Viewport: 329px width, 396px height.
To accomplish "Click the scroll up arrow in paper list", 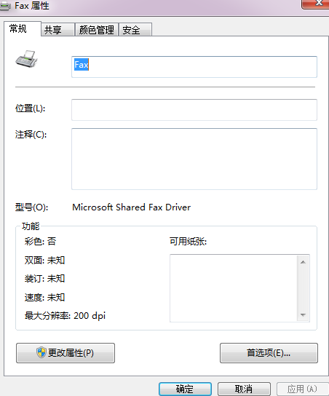I will (x=303, y=262).
